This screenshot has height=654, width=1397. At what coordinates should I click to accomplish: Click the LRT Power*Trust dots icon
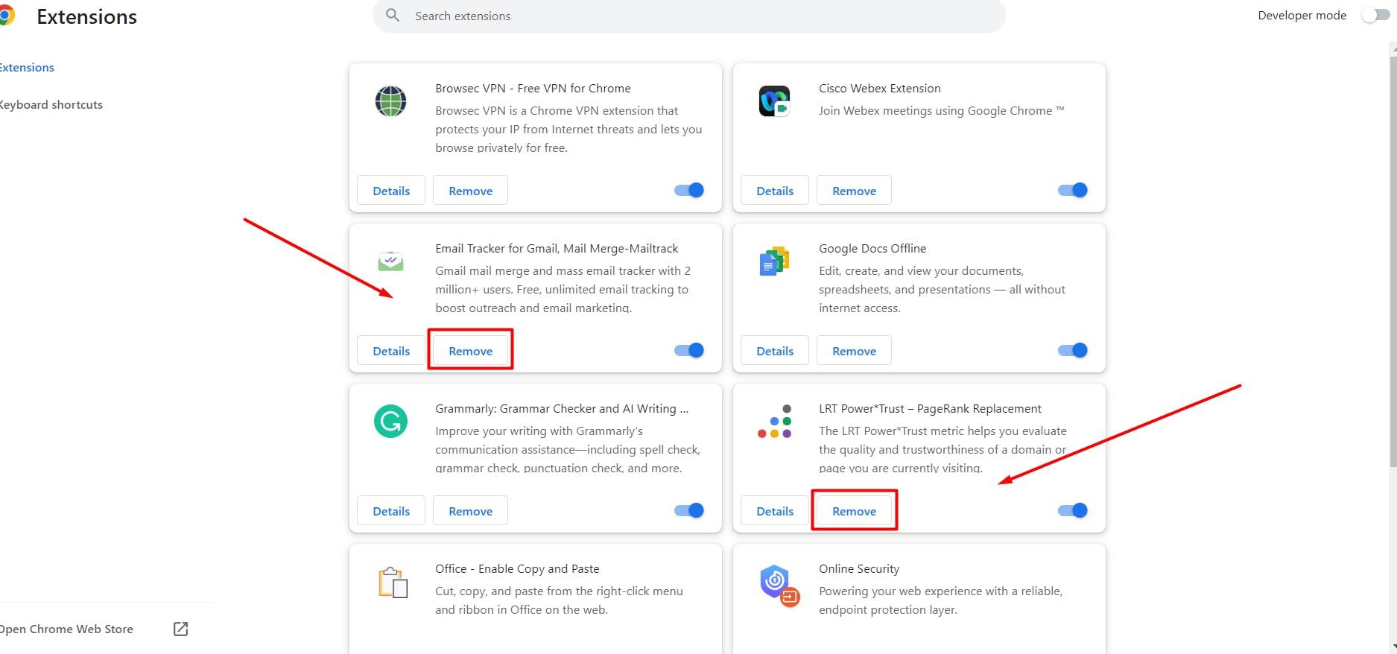pos(774,422)
